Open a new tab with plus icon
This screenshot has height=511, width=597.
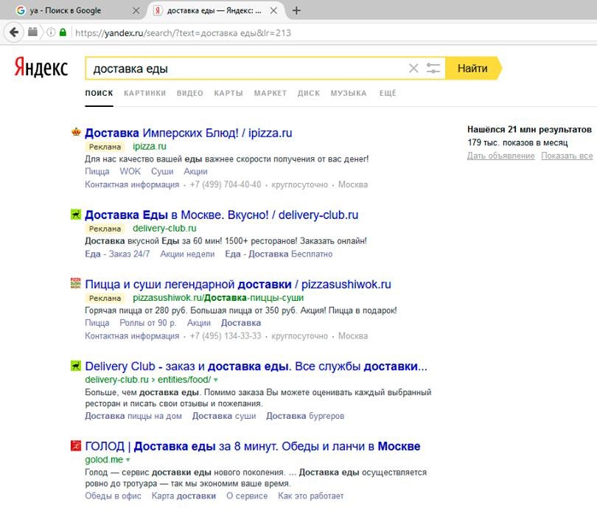point(296,10)
